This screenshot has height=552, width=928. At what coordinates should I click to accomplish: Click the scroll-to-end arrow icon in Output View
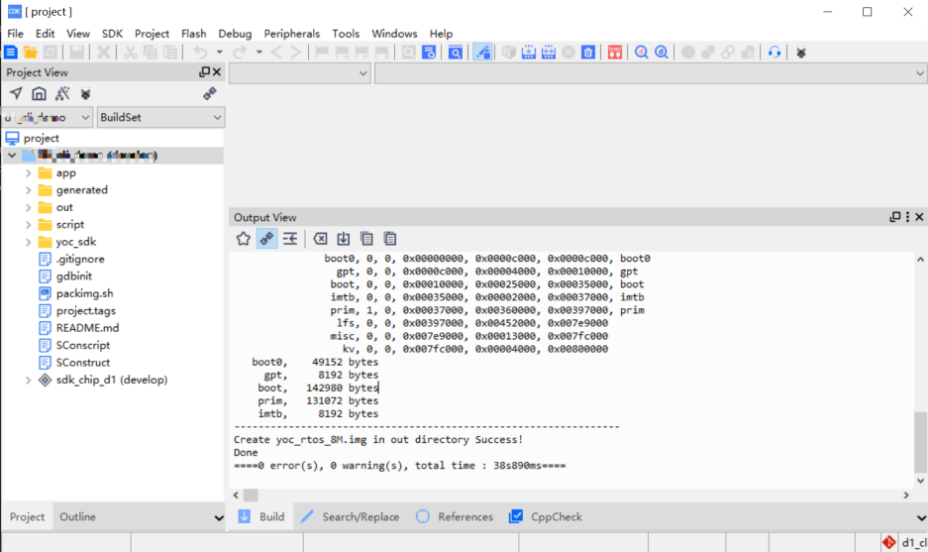pyautogui.click(x=344, y=239)
